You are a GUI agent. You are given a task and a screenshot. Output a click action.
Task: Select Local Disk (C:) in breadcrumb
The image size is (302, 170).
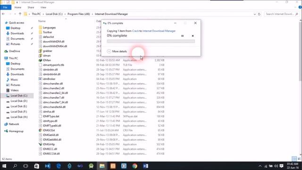pyautogui.click(x=54, y=14)
